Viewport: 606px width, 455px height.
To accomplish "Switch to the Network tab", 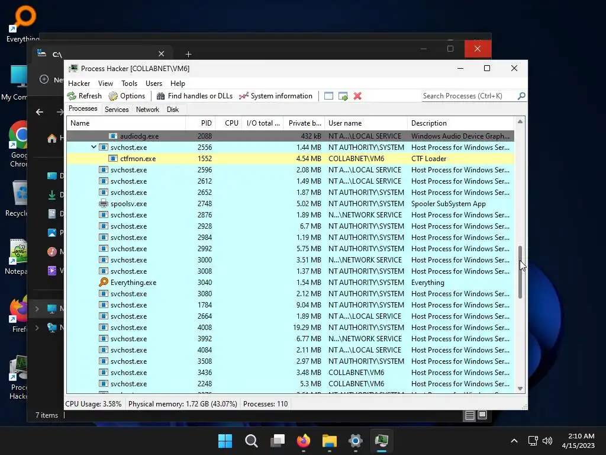I will pos(147,110).
